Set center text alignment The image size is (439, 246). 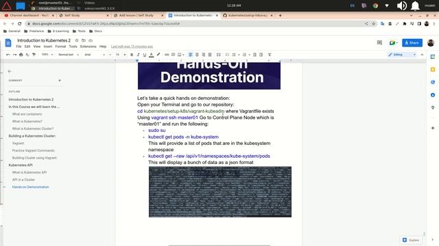[197, 55]
